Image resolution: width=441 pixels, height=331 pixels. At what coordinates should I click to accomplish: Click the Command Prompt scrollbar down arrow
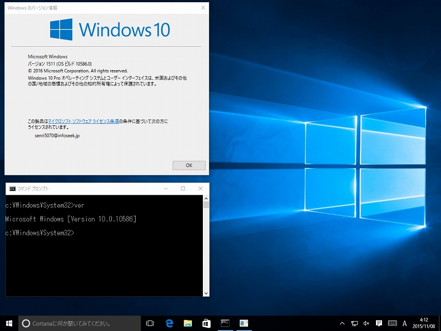pos(206,293)
